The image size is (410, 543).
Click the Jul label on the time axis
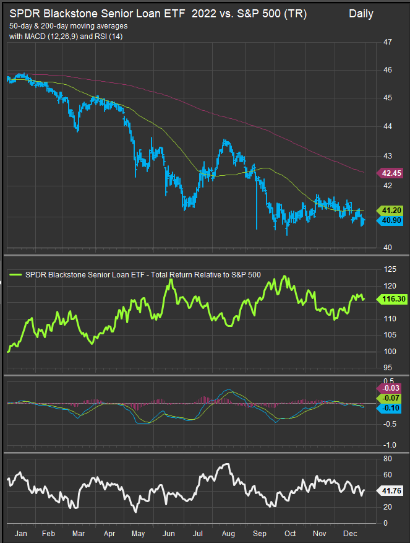point(197,534)
